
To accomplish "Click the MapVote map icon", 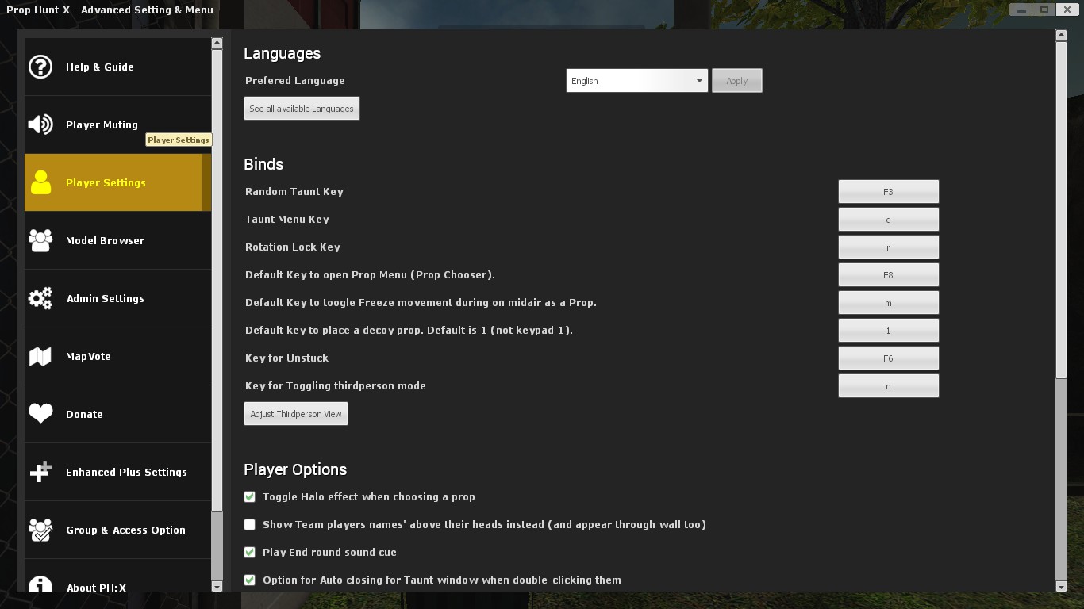I will pos(40,356).
